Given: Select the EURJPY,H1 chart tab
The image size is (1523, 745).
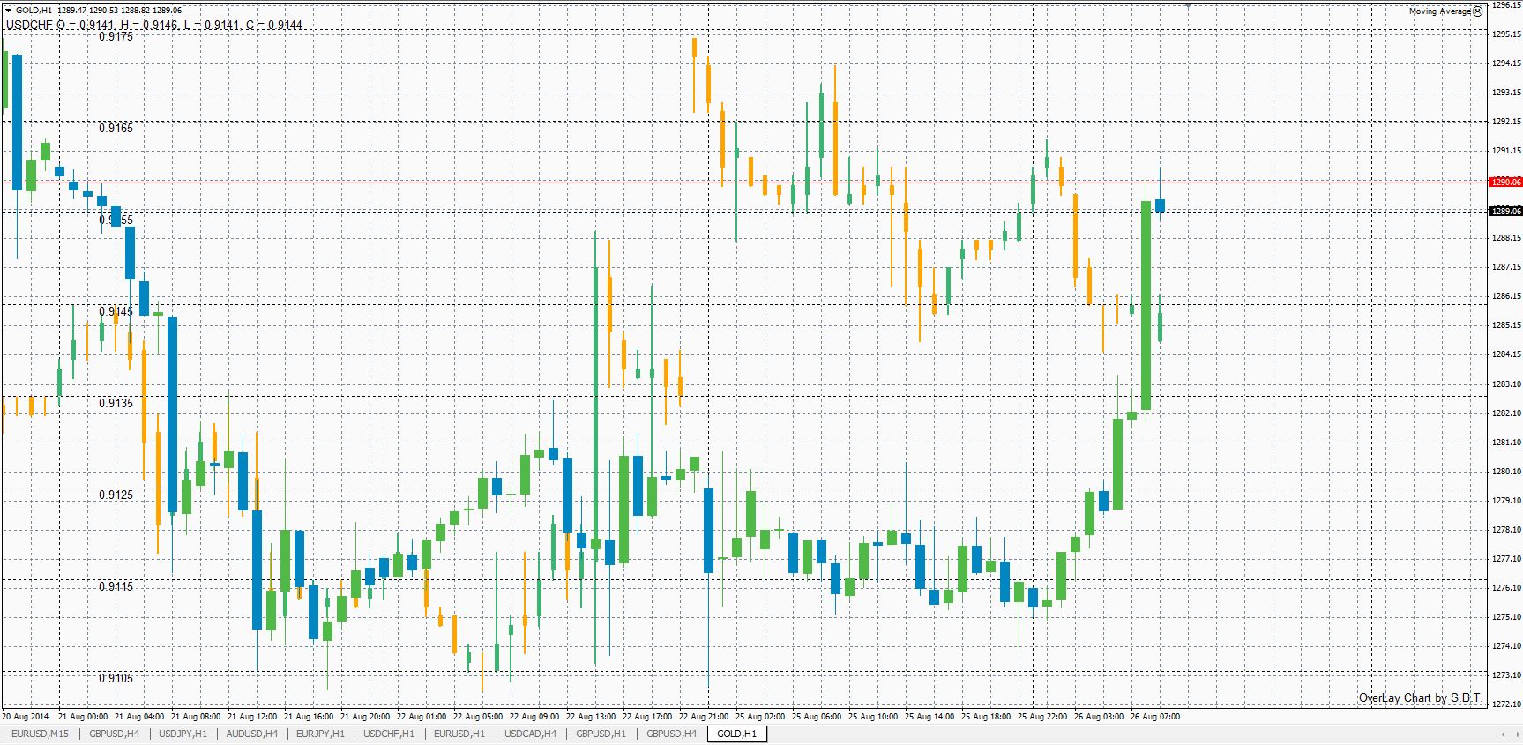Looking at the screenshot, I should pos(320,734).
